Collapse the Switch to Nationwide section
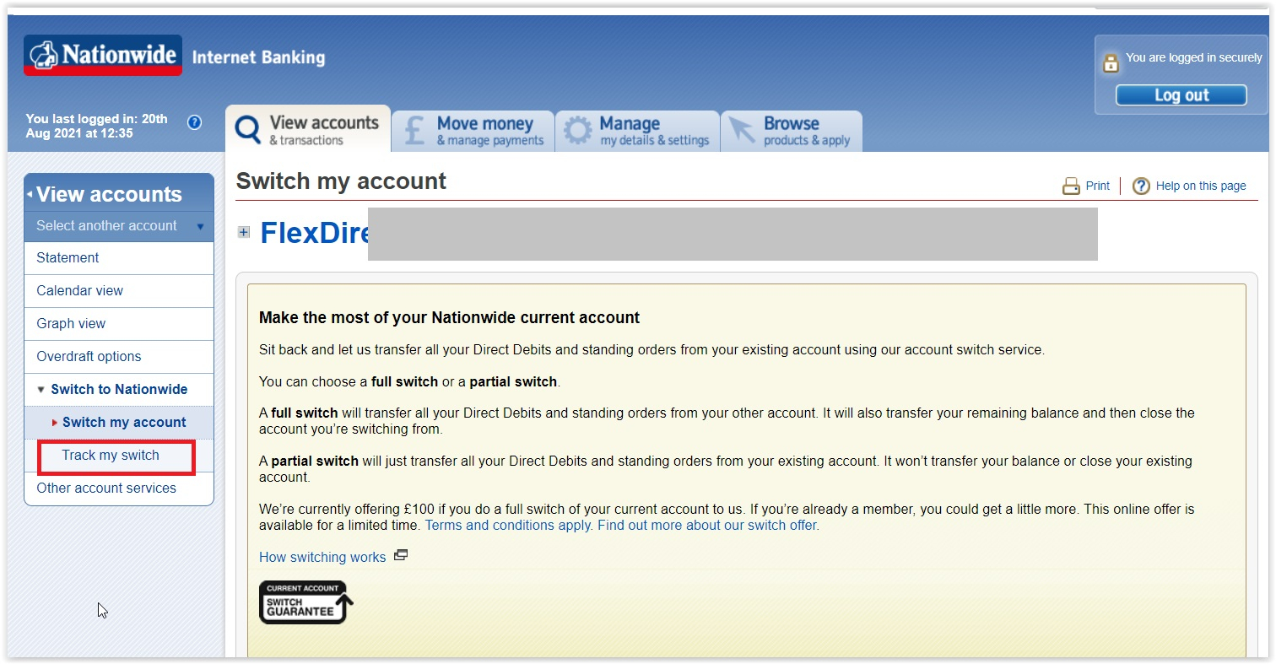Viewport: 1276px width, 664px height. coord(41,390)
